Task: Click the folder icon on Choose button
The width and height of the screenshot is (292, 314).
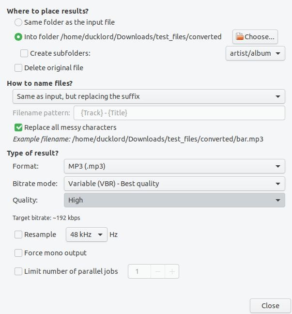Action: tap(240, 37)
